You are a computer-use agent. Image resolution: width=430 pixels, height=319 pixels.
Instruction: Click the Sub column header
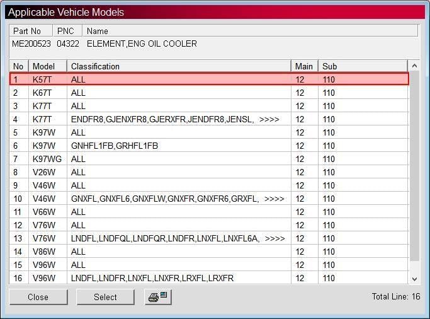(x=363, y=66)
